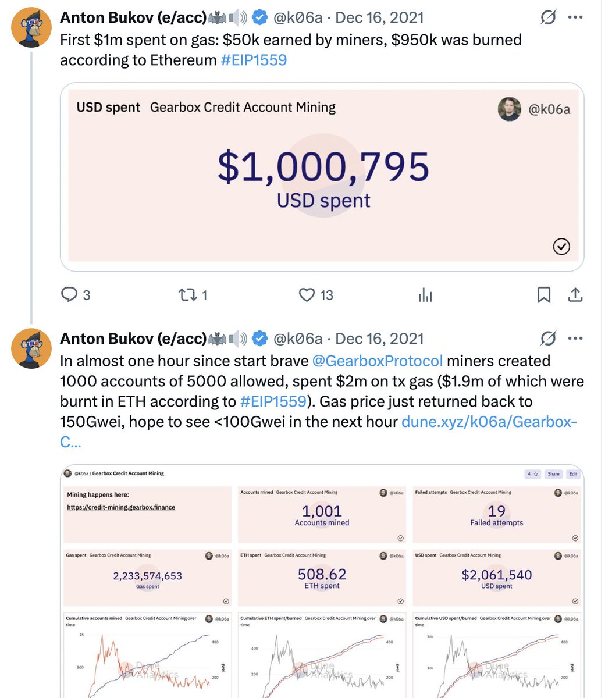
Task: Open more options menu on second tweet
Action: click(575, 339)
